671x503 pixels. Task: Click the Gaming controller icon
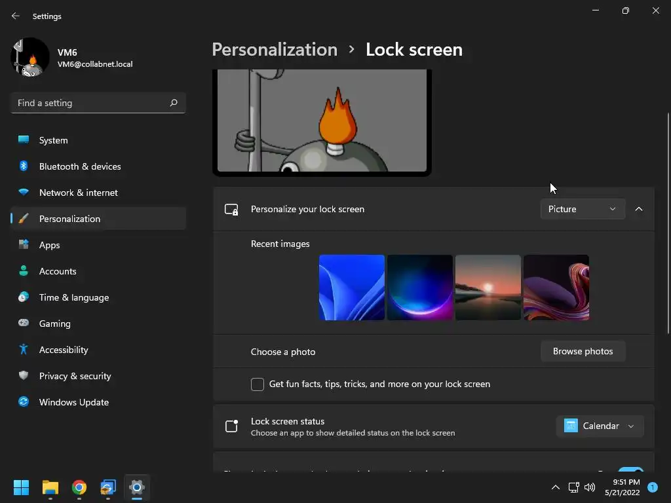24,323
